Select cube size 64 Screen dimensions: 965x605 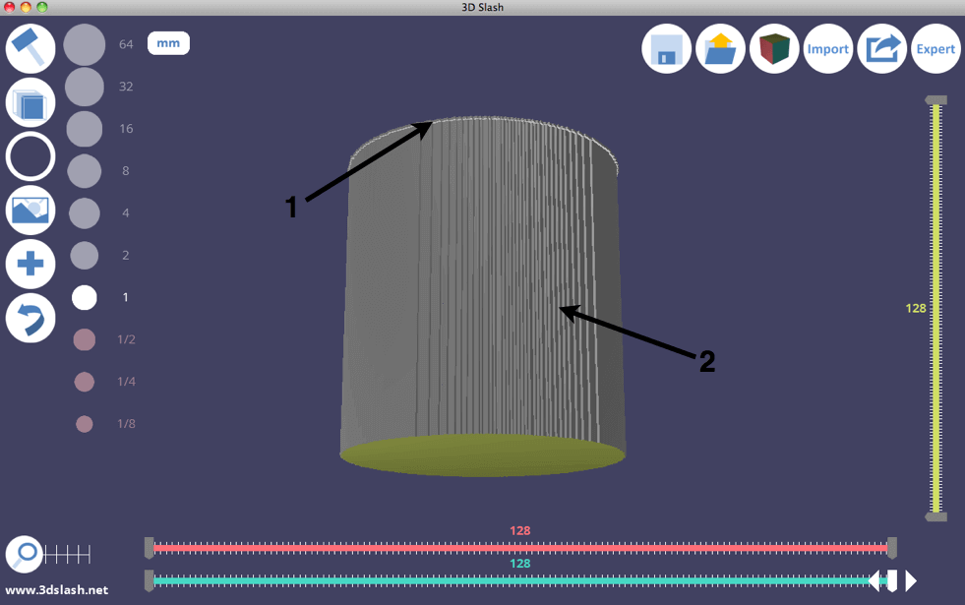(85, 44)
